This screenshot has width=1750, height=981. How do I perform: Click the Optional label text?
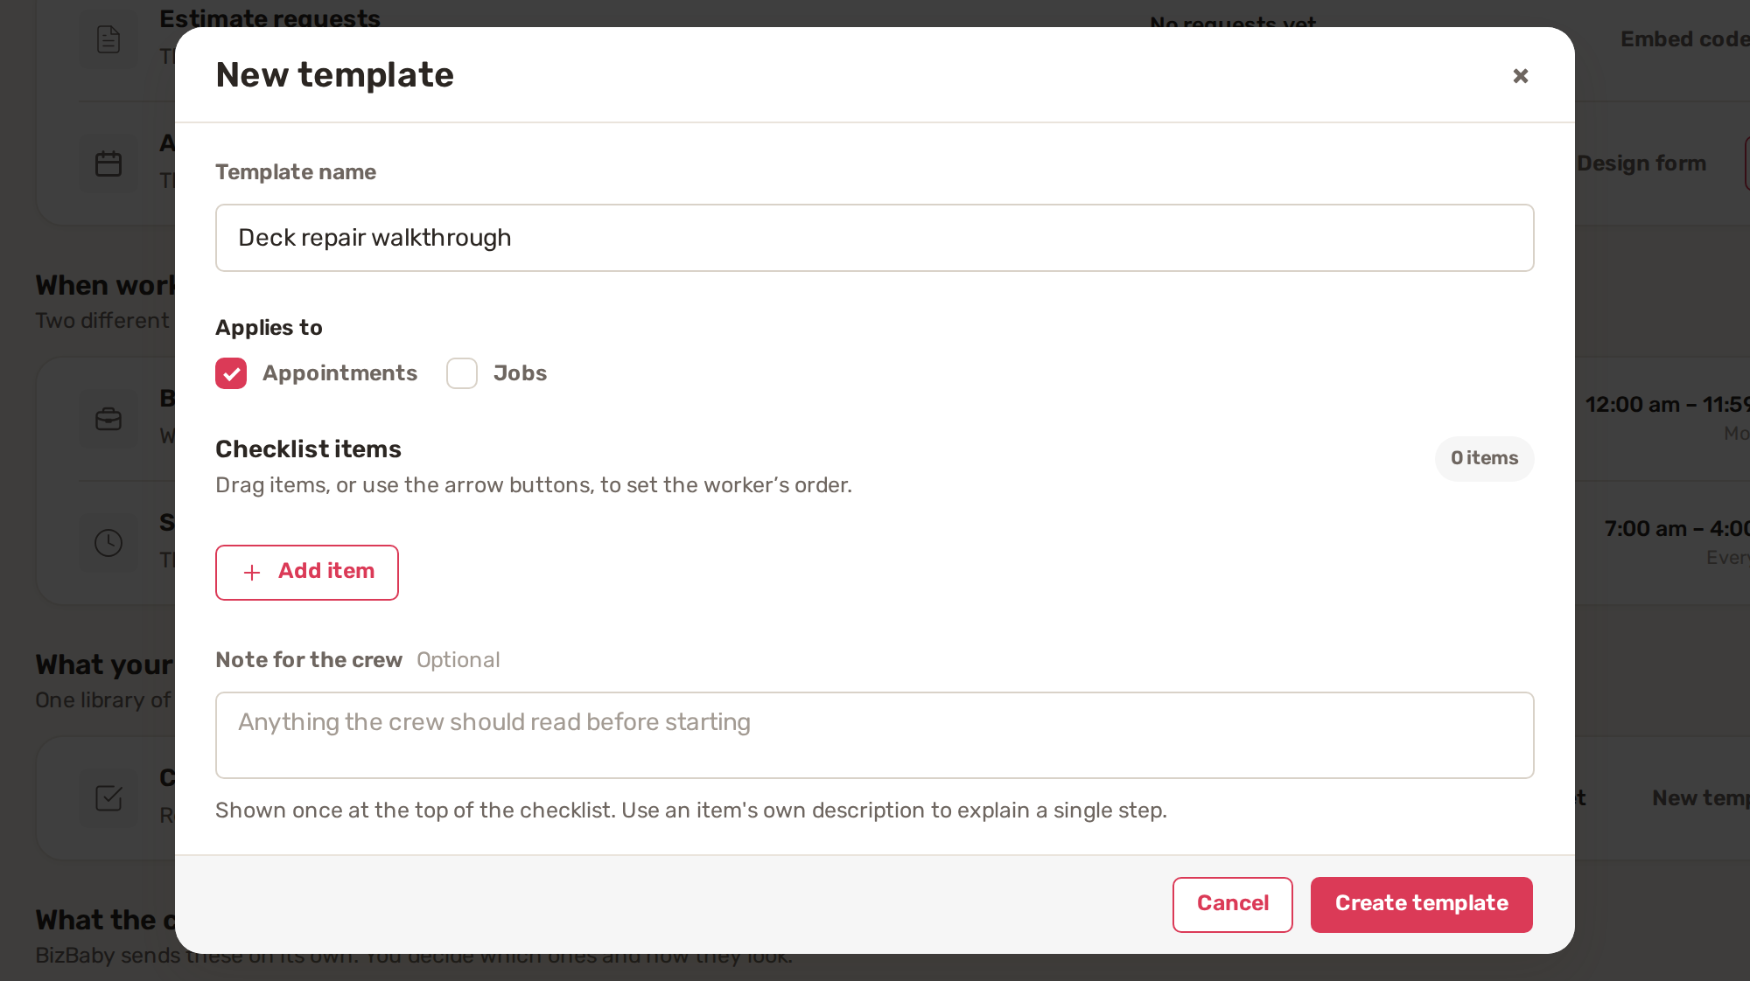click(x=458, y=660)
